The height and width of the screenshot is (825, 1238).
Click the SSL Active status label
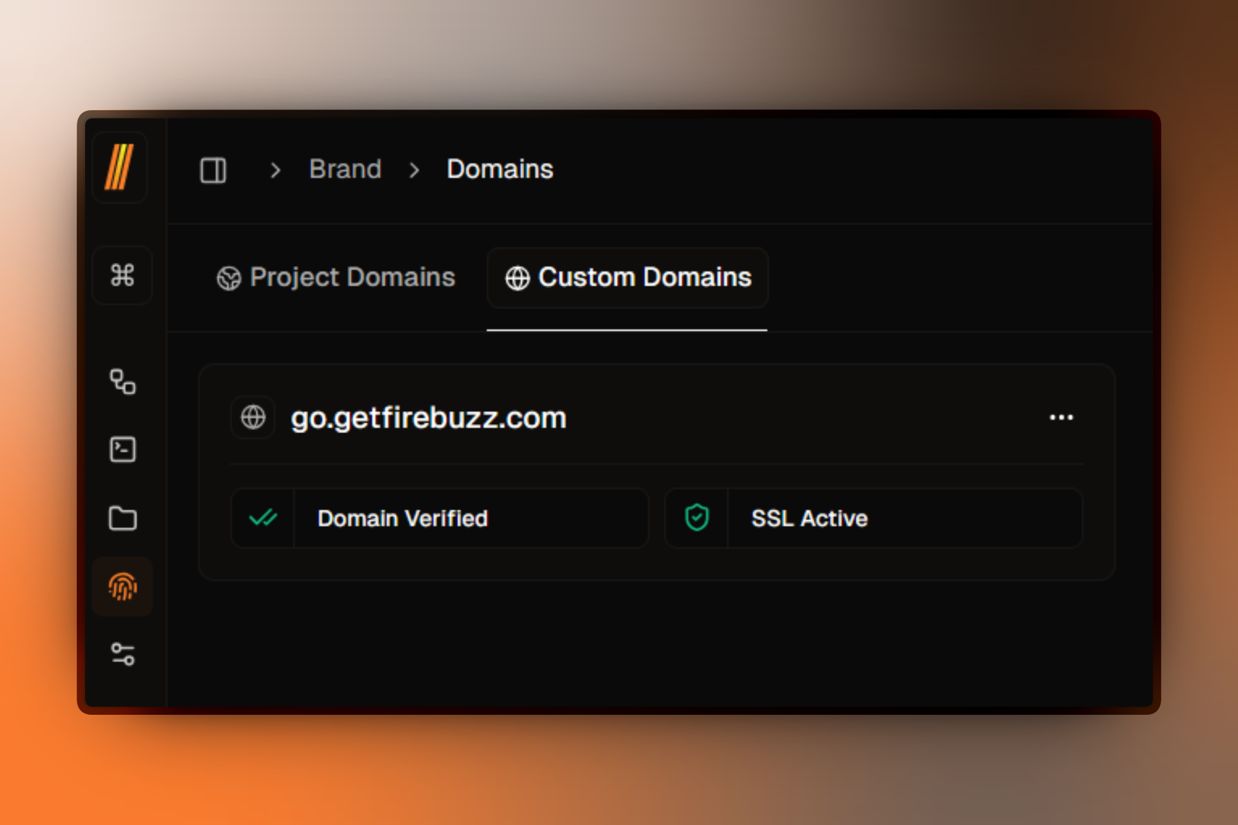click(x=810, y=519)
